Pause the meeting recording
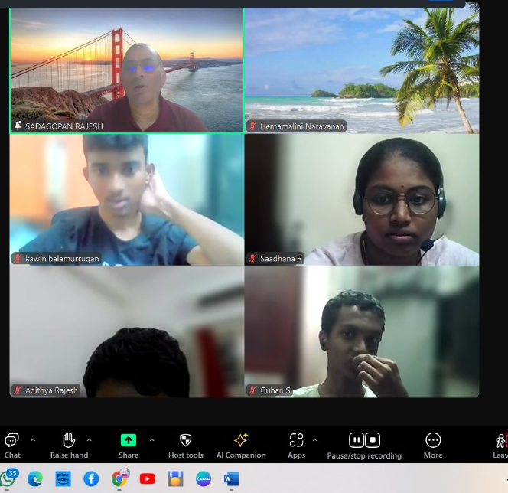This screenshot has width=508, height=493. click(x=356, y=440)
